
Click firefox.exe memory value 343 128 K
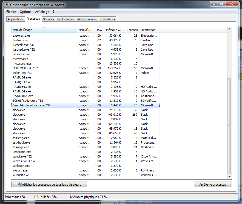click(114, 40)
